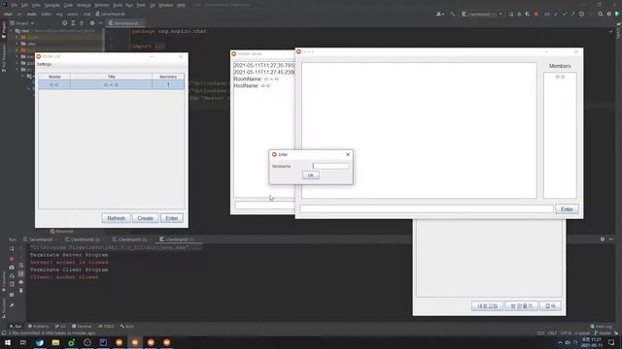Click the Members column header in Room List
Viewport: 622px width, 349px height.
[x=168, y=77]
